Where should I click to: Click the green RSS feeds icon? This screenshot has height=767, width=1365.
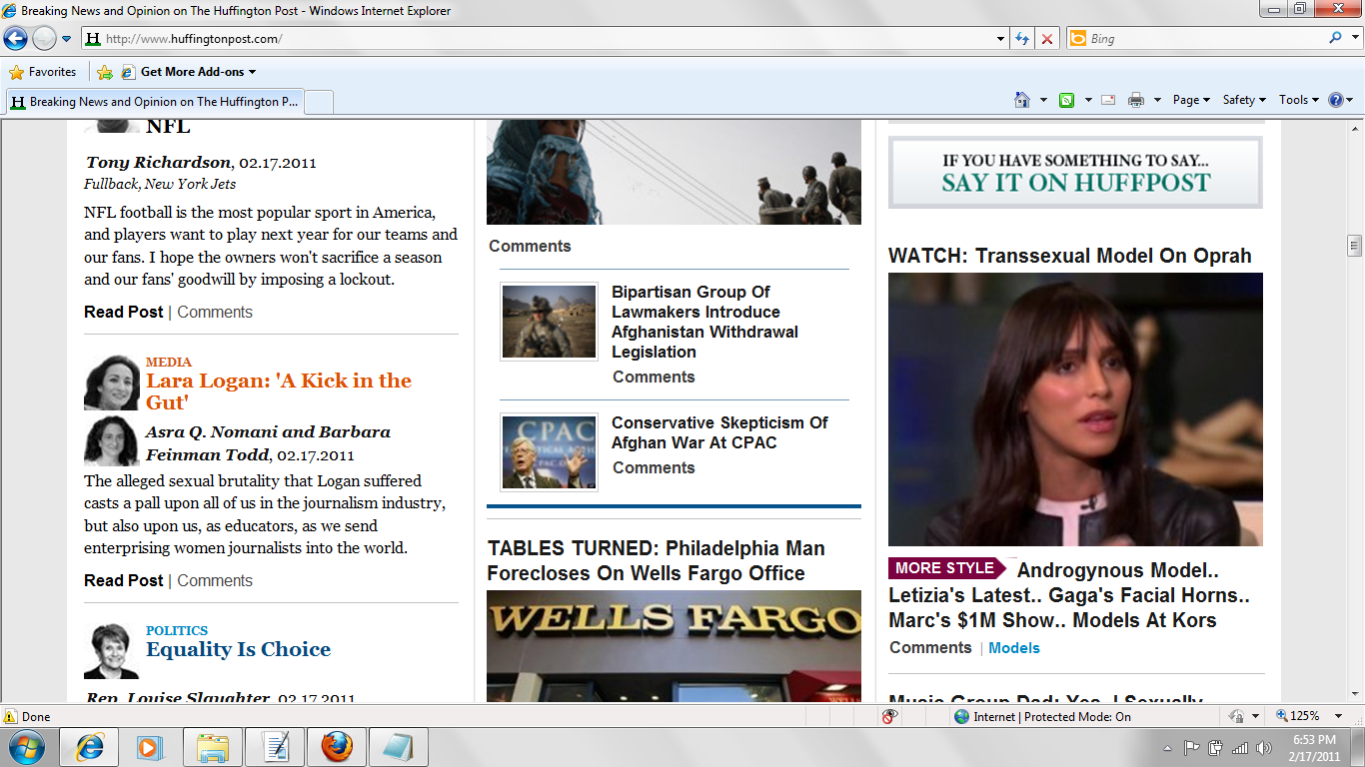[1067, 100]
